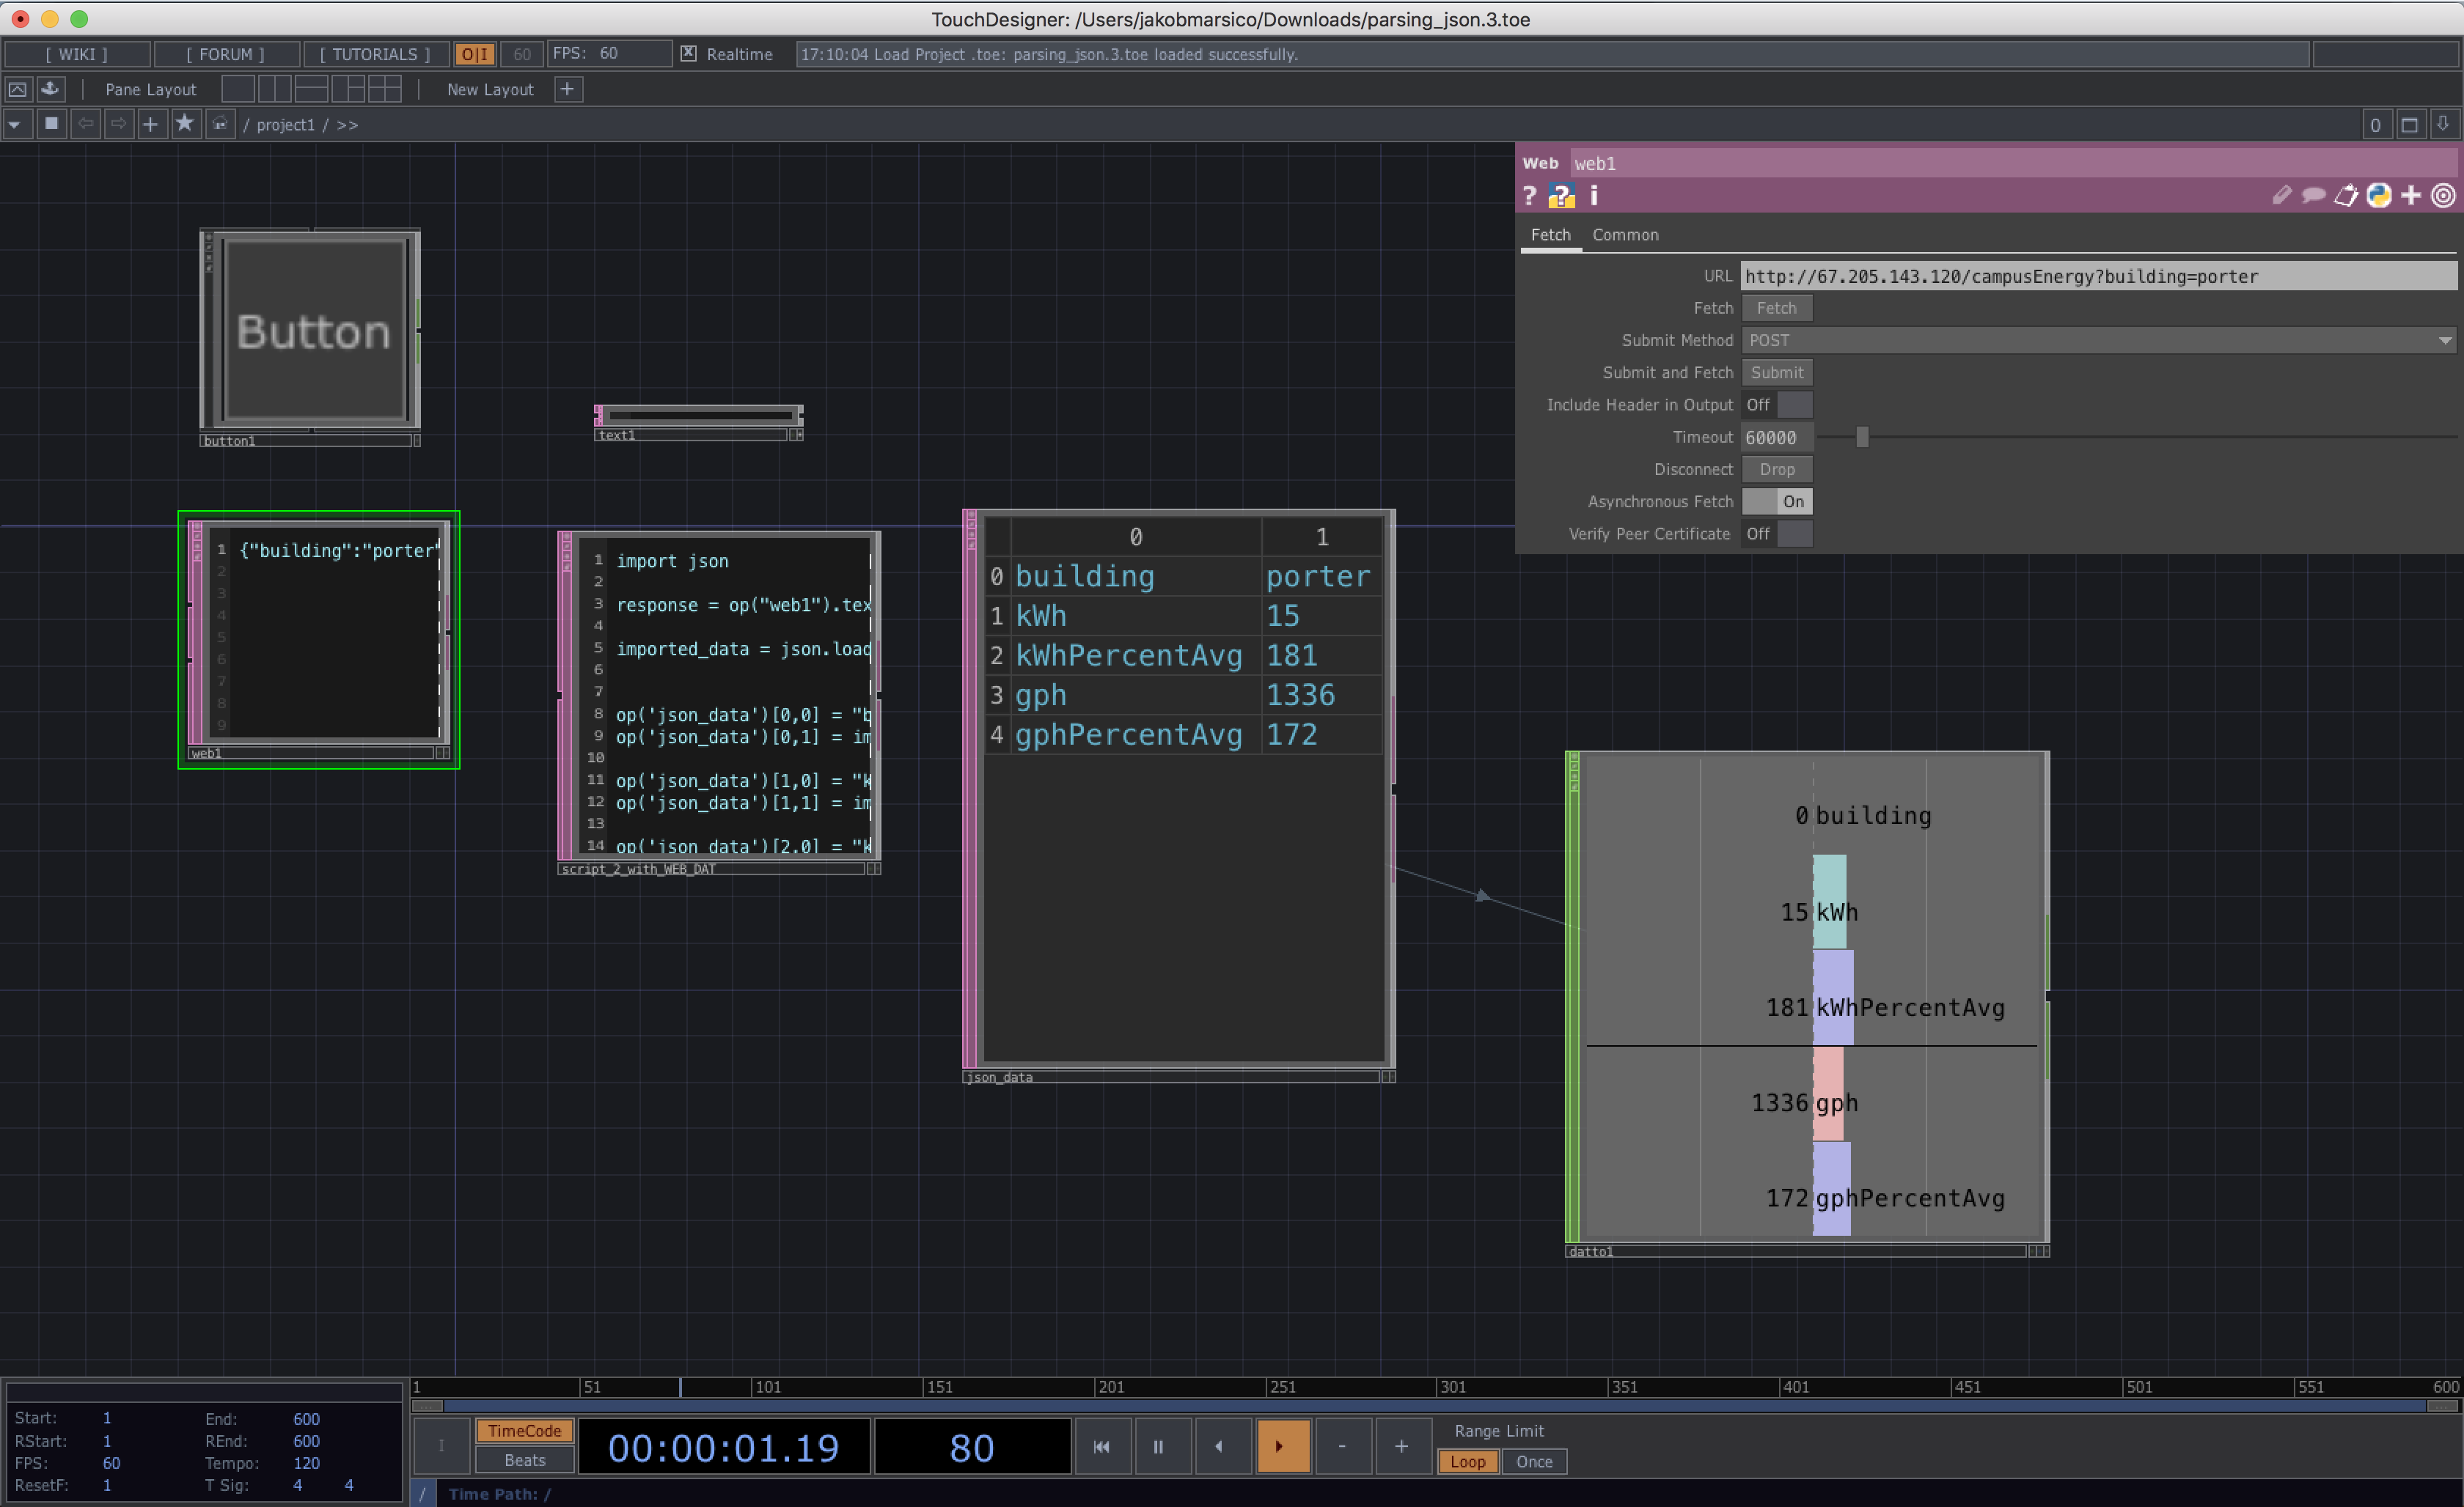This screenshot has height=1507, width=2464.
Task: Click the play button in the timeline transport
Action: [1283, 1446]
